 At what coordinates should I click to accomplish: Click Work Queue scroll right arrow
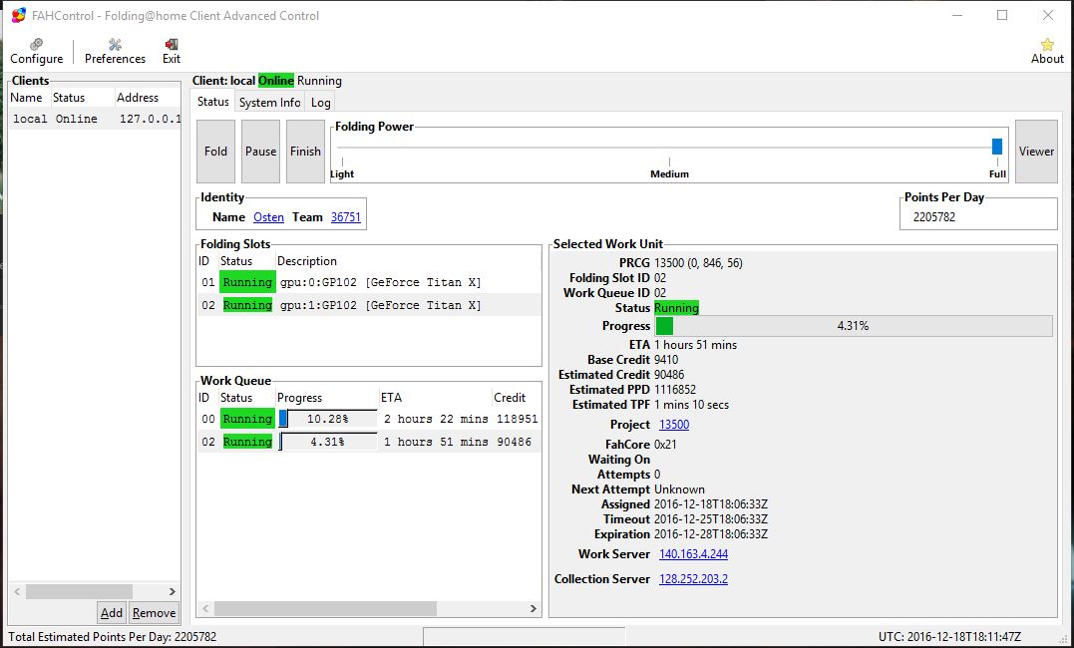[533, 608]
